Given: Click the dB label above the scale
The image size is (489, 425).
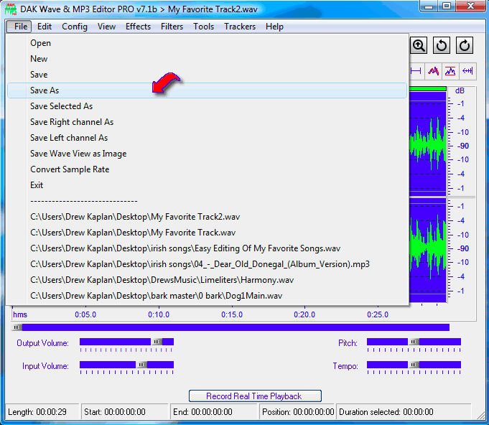Looking at the screenshot, I should tap(460, 90).
